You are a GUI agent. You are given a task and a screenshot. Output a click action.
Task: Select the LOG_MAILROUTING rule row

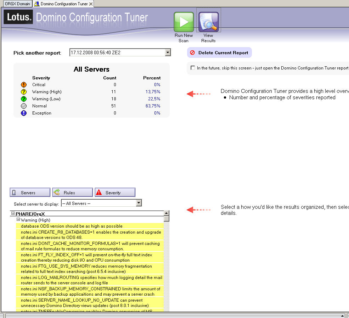click(90, 280)
